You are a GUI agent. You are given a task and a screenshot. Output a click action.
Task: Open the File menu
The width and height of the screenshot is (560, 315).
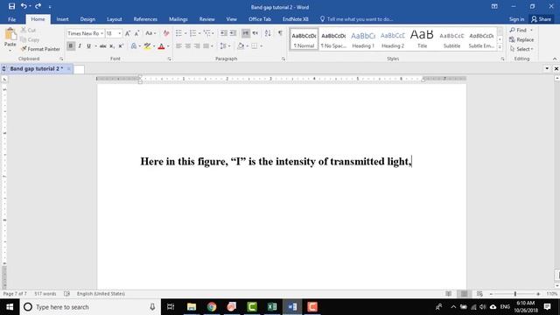pos(11,19)
